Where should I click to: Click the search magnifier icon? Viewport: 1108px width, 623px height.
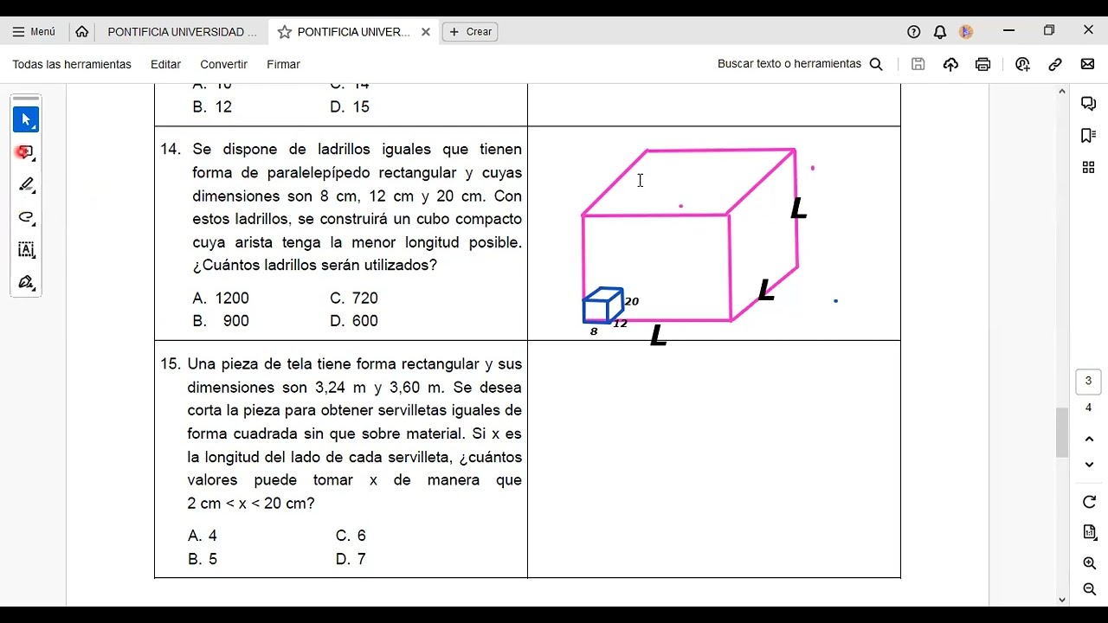point(876,64)
